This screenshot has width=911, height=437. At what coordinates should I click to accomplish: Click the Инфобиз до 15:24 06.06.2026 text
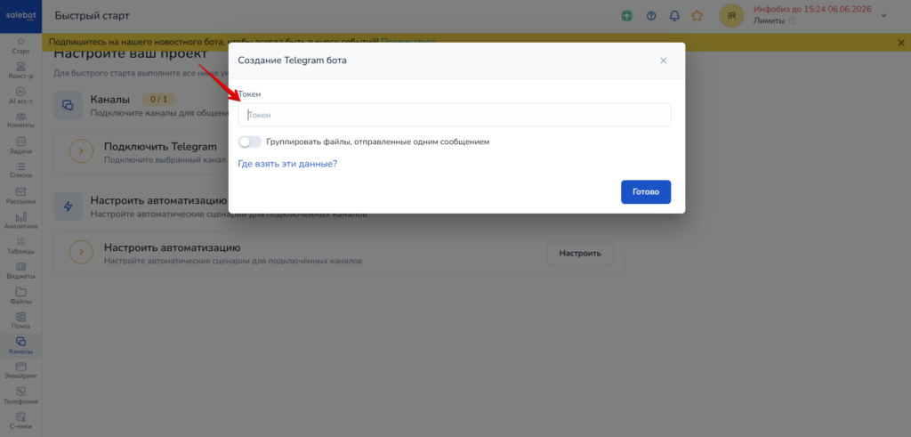tap(811, 9)
